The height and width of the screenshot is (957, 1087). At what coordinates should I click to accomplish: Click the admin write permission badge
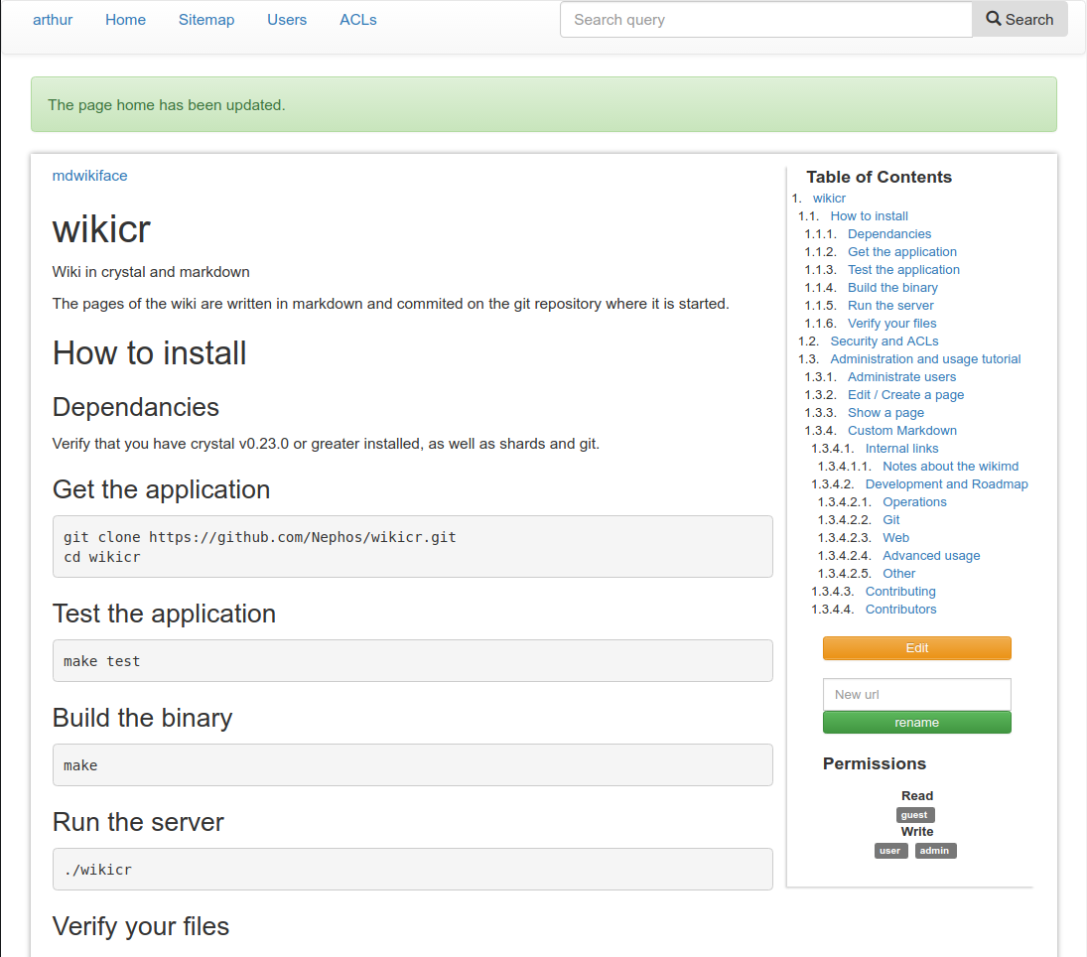[x=934, y=850]
